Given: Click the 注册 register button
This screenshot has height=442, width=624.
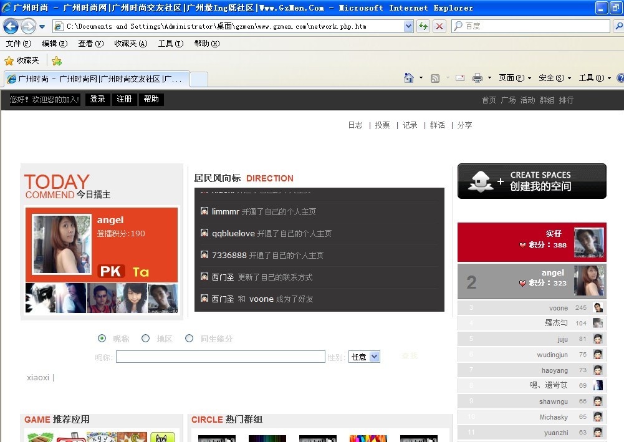Looking at the screenshot, I should tap(124, 99).
